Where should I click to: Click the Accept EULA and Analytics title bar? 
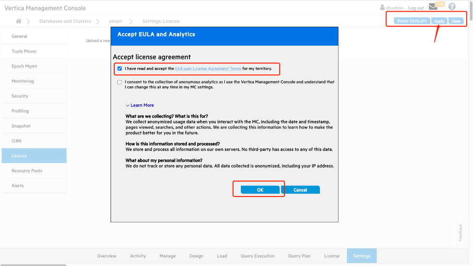click(224, 36)
